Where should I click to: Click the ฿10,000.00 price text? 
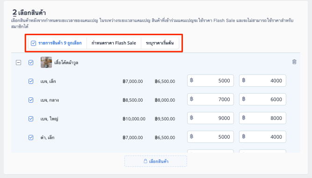point(134,119)
